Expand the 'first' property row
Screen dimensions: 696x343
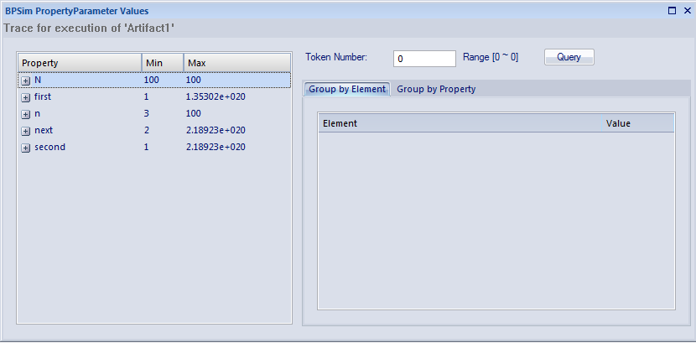click(x=26, y=97)
